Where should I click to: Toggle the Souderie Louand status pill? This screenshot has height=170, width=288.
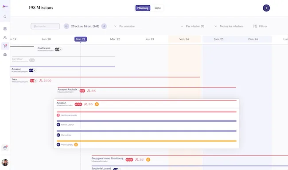(x=117, y=169)
